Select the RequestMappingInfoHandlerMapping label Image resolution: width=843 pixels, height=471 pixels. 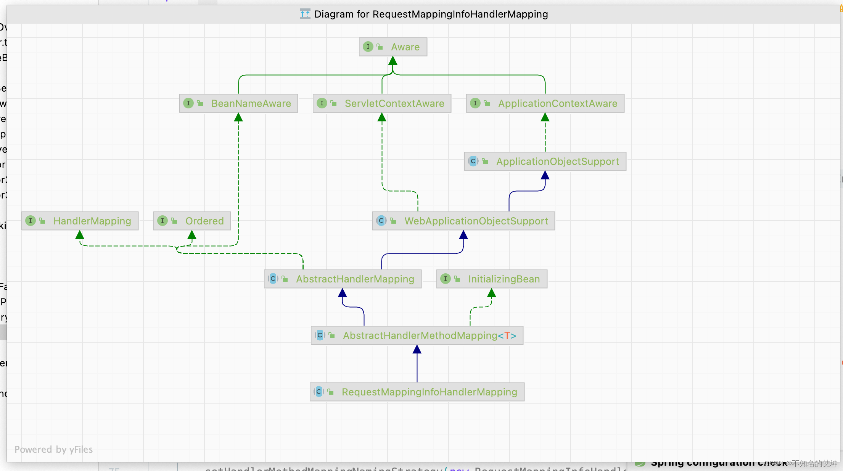point(430,392)
